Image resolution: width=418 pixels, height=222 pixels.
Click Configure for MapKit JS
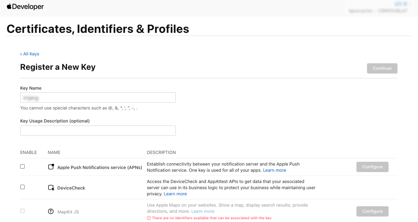click(x=372, y=211)
